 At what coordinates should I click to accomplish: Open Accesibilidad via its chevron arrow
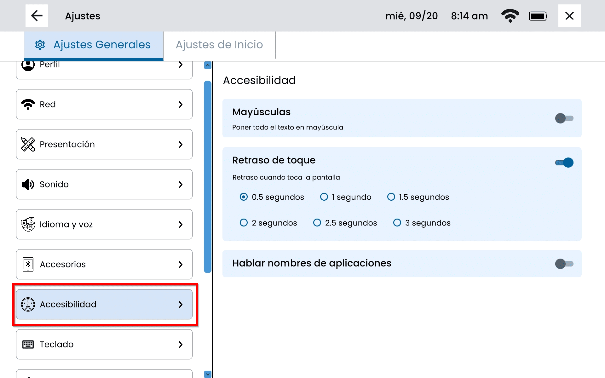click(180, 304)
